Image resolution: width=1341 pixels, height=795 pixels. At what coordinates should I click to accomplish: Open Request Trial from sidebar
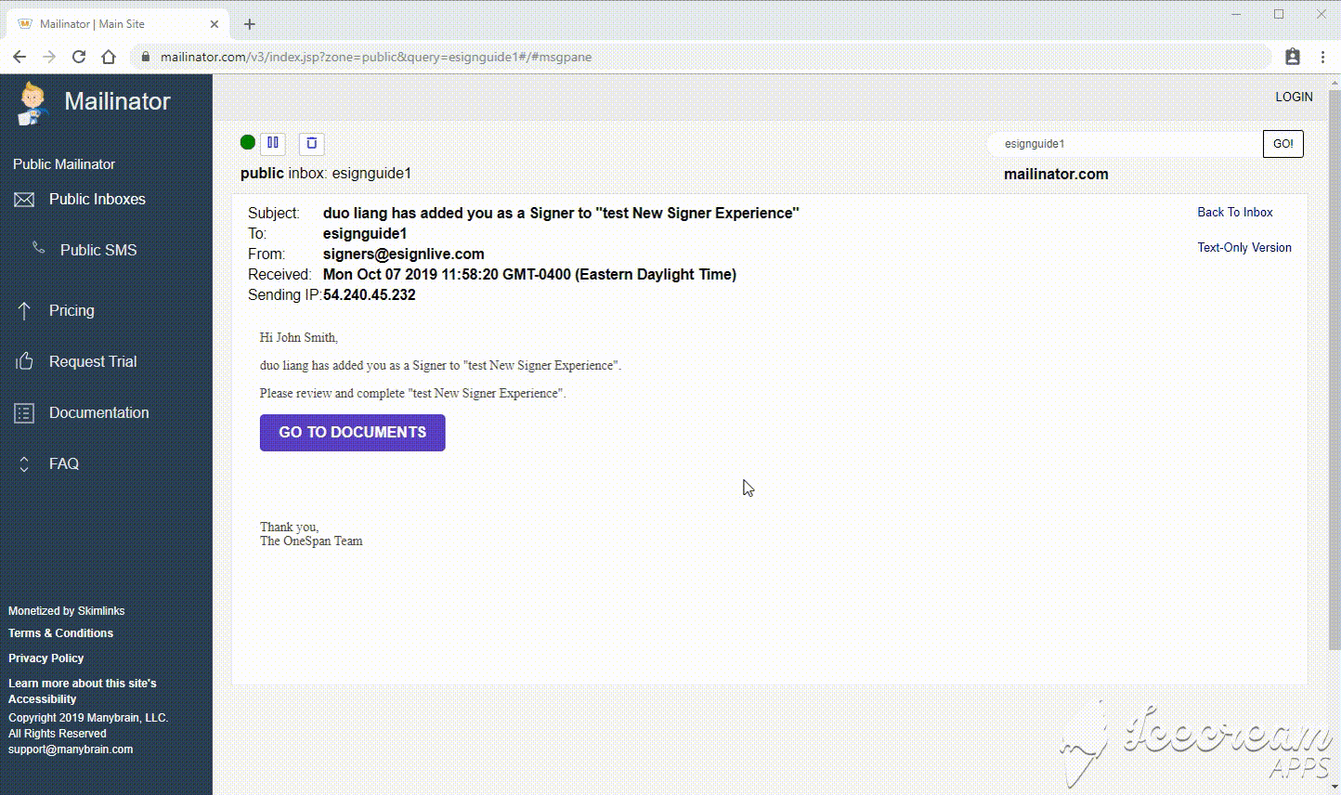coord(93,361)
